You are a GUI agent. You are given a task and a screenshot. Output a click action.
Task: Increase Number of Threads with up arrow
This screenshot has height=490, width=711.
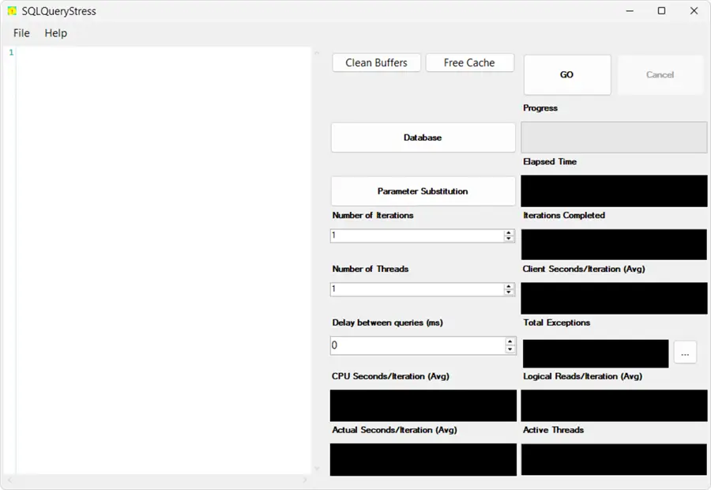tap(509, 286)
